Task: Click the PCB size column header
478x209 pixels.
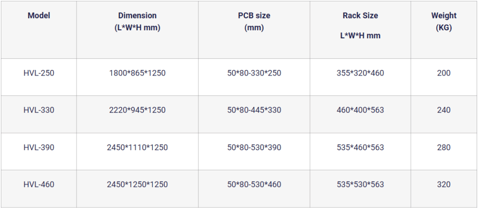Action: [x=254, y=21]
